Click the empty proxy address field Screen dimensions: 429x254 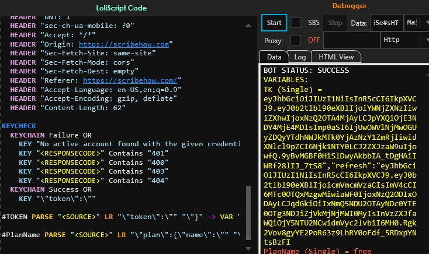pos(352,40)
